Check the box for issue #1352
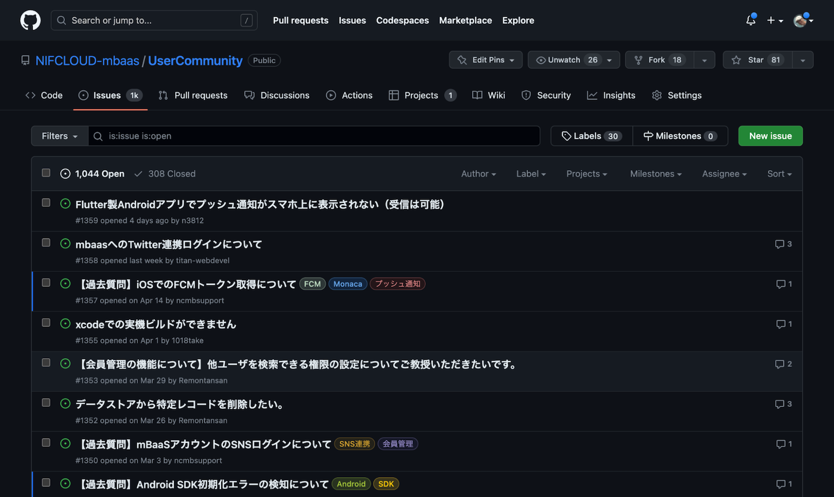The image size is (834, 497). coord(46,402)
